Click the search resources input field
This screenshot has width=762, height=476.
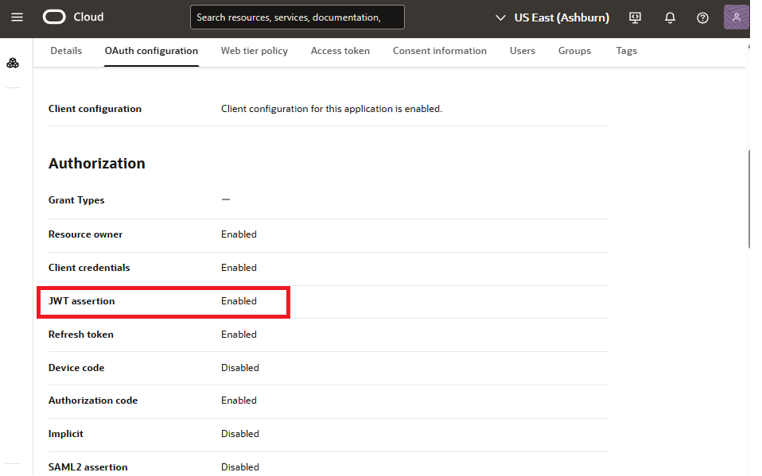pyautogui.click(x=297, y=17)
